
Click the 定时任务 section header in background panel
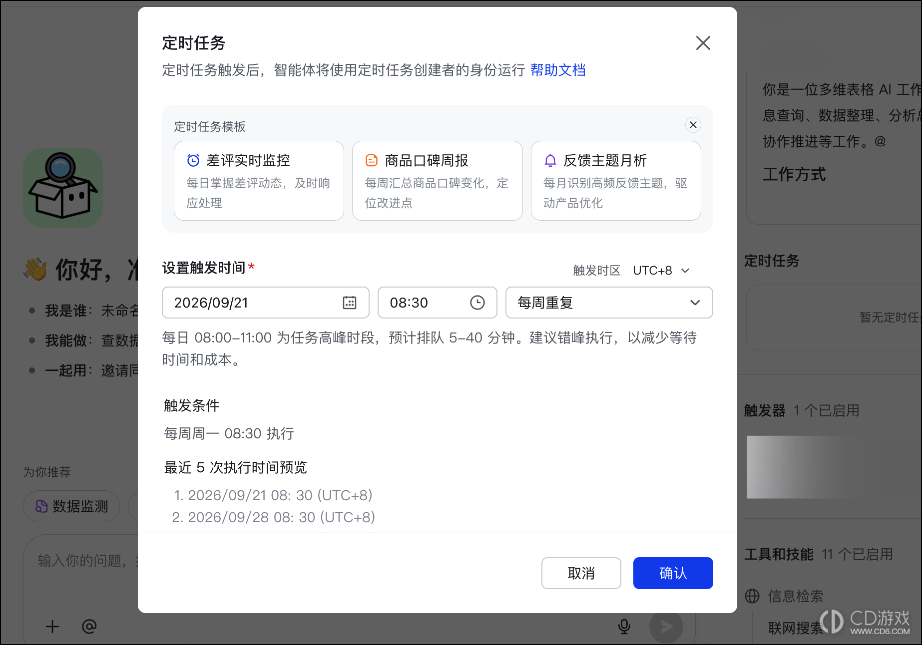pyautogui.click(x=772, y=261)
